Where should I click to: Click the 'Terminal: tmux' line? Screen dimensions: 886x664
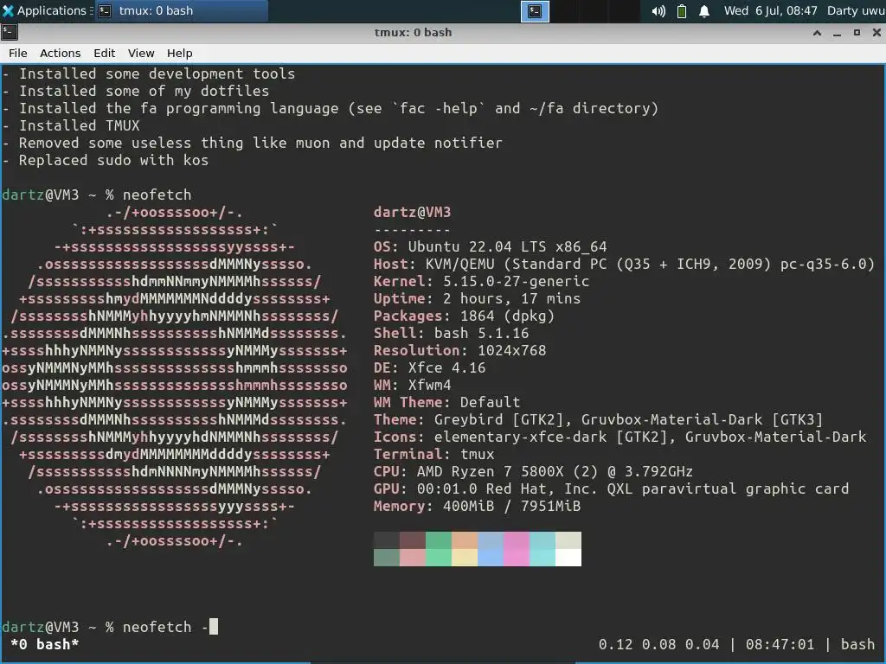click(x=433, y=455)
